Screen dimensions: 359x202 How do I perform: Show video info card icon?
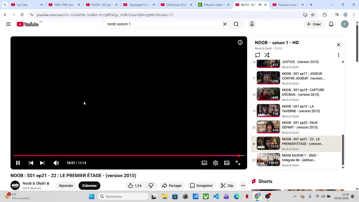[240, 42]
